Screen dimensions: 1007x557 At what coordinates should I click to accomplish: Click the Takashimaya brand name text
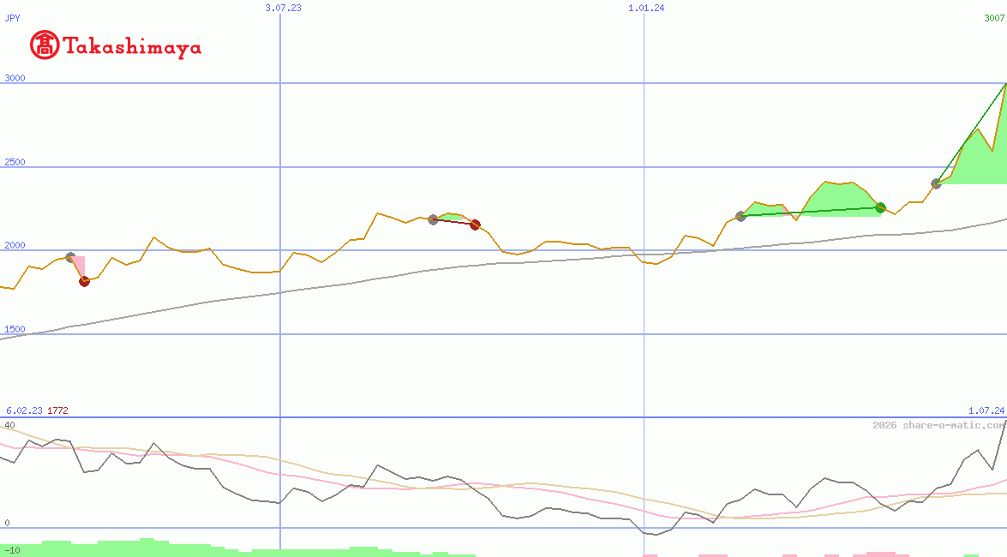coord(133,46)
